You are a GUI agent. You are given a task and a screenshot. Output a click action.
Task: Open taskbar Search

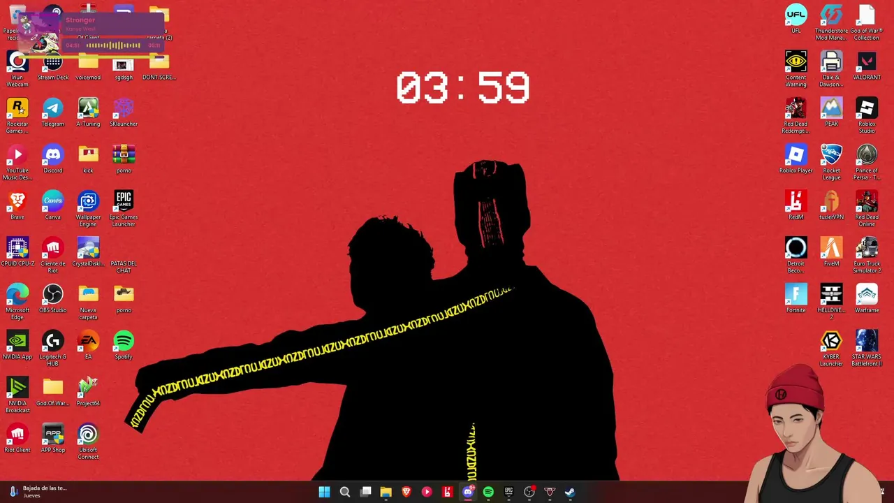pos(344,492)
